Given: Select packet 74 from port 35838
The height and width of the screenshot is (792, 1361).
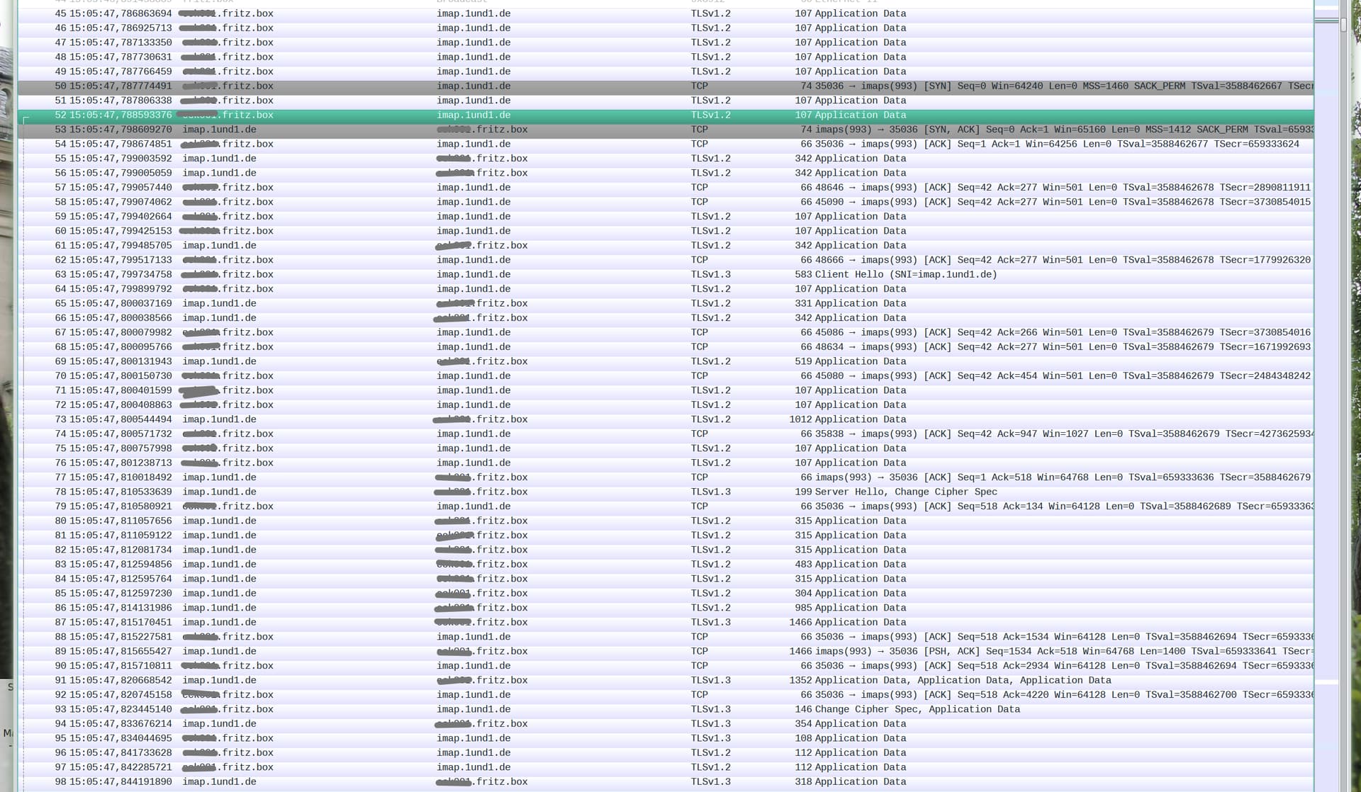Looking at the screenshot, I should point(666,434).
